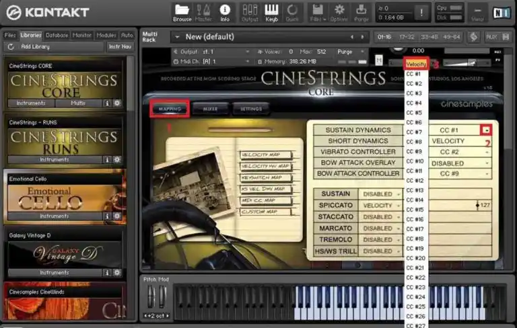The image size is (517, 328).
Task: Open CineStrings CORE library gear settings
Action: pos(117,103)
